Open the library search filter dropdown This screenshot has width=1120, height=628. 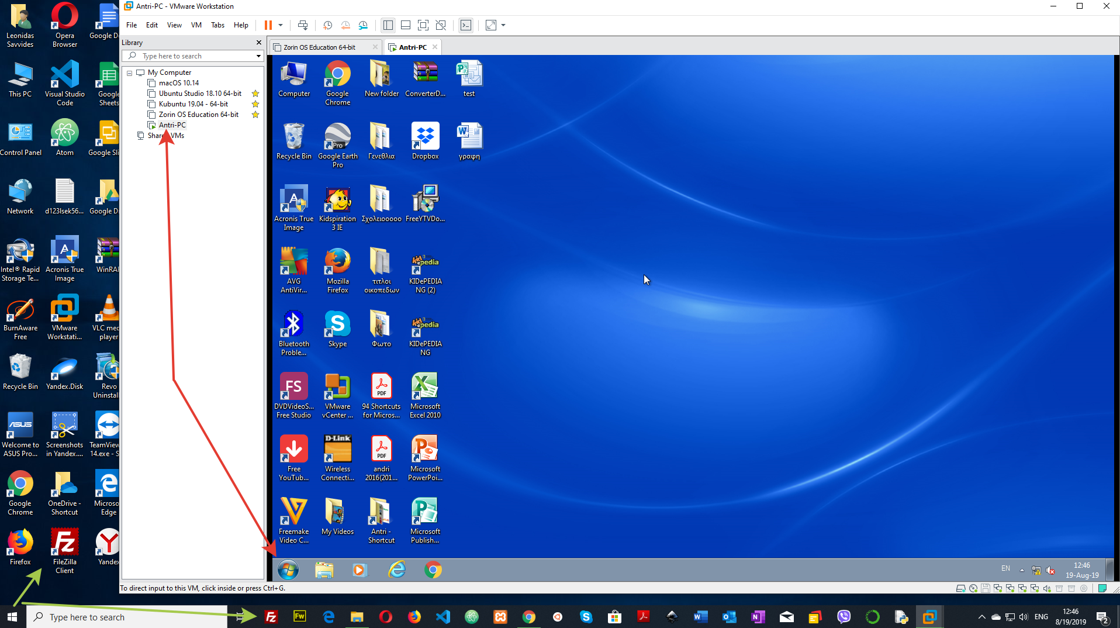(258, 56)
